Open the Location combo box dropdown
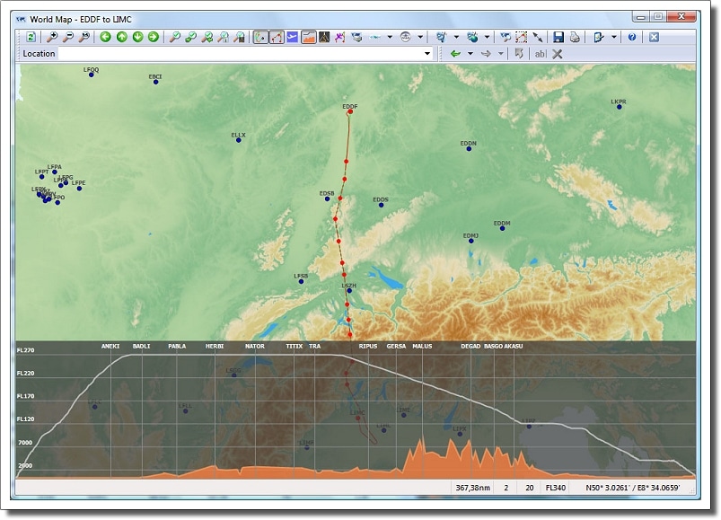Screen dimensions: 721x520 click(x=427, y=54)
